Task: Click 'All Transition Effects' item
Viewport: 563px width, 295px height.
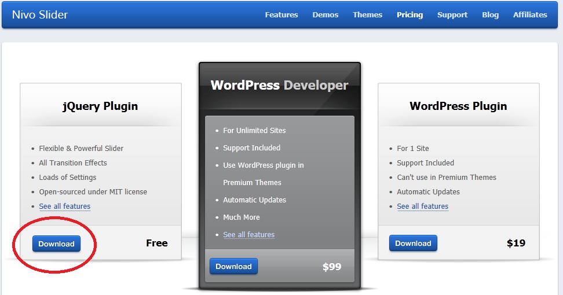Action: pos(73,163)
